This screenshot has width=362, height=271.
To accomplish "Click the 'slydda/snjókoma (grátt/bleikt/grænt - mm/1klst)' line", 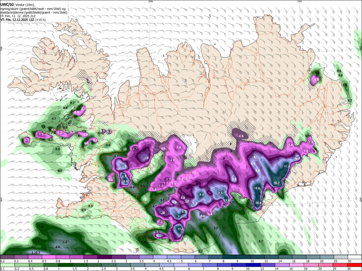I will click(34, 12).
